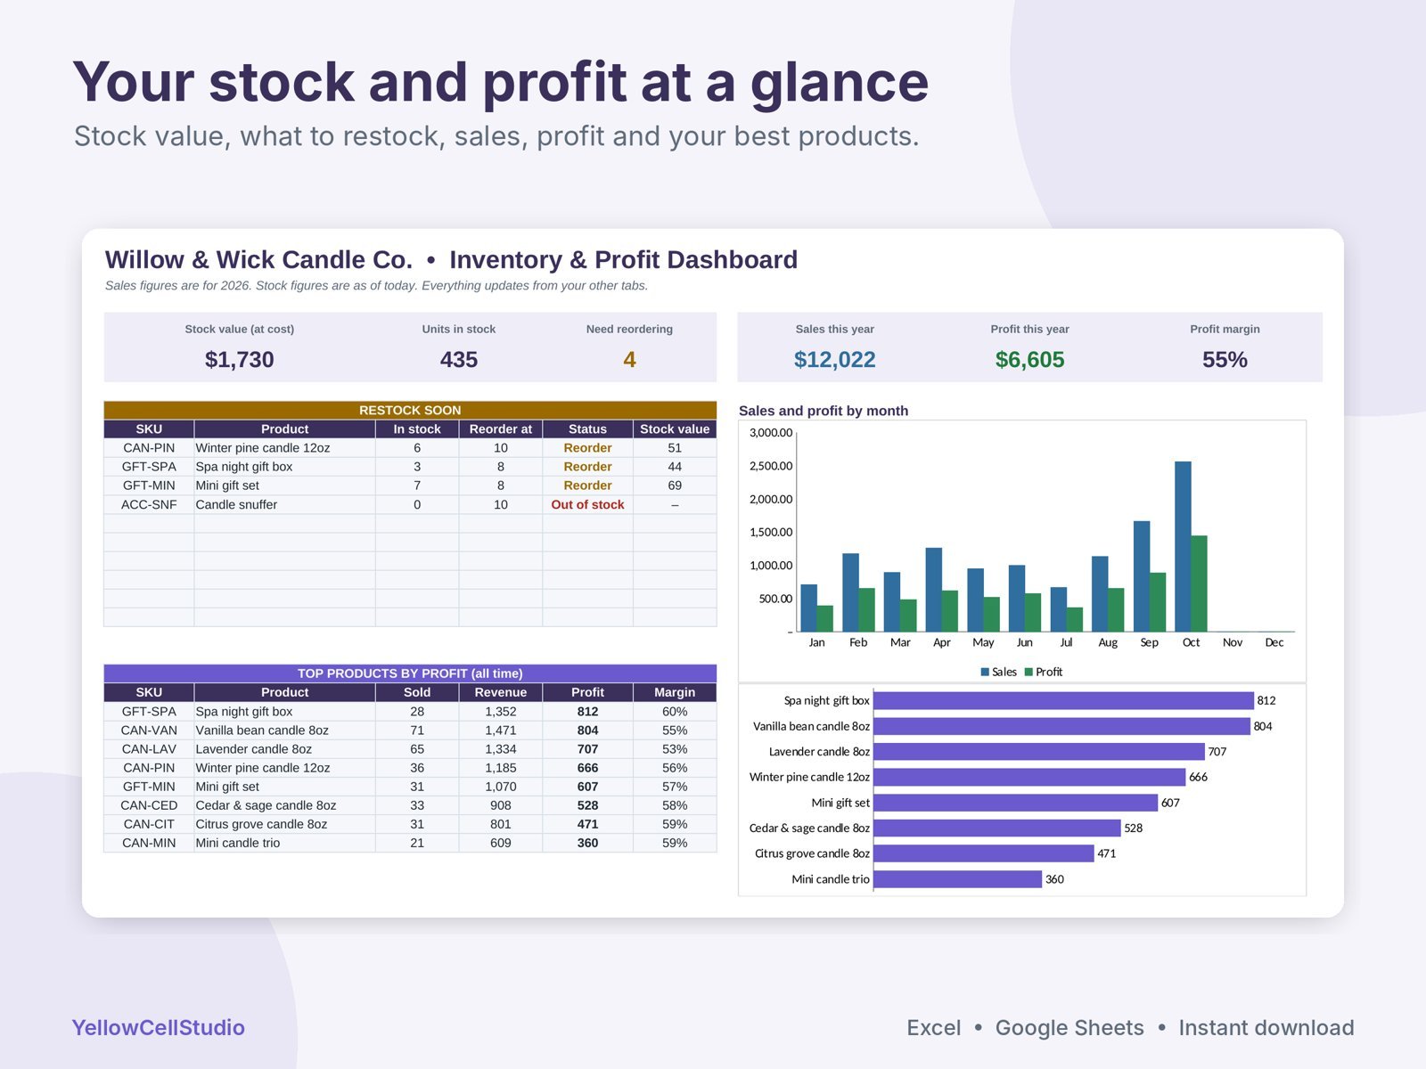The height and width of the screenshot is (1069, 1426).
Task: Click the profit value 812 in table
Action: pyautogui.click(x=587, y=712)
